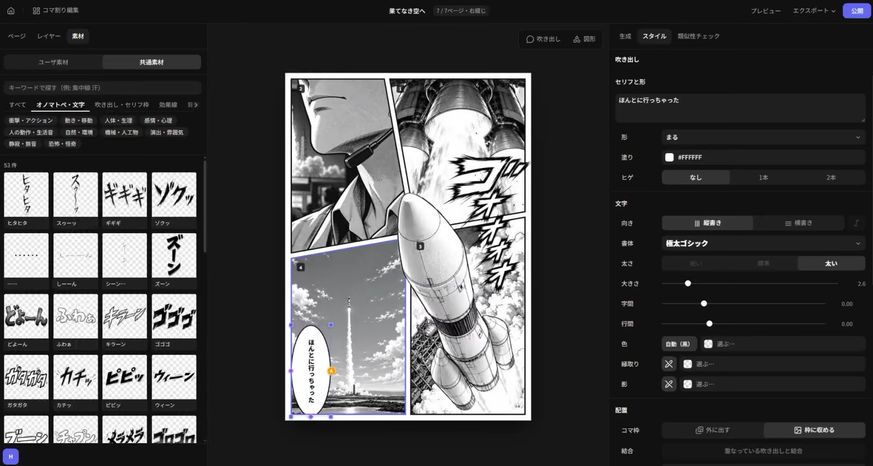Choose the ズーン onomatopoeia asset
Screen dimensions: 873x466
(174, 261)
